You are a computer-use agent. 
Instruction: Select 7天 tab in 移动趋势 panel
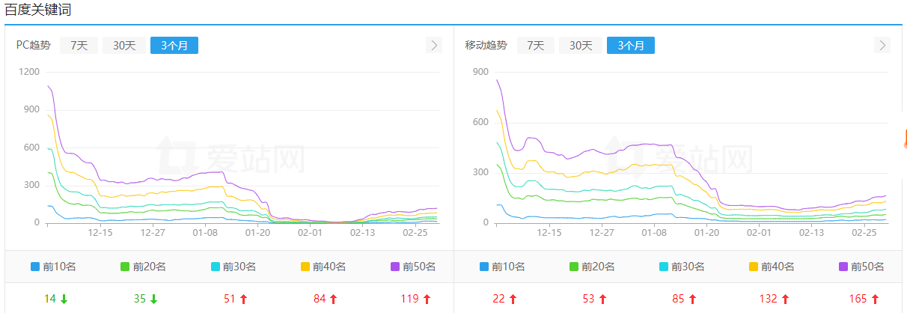(x=535, y=46)
